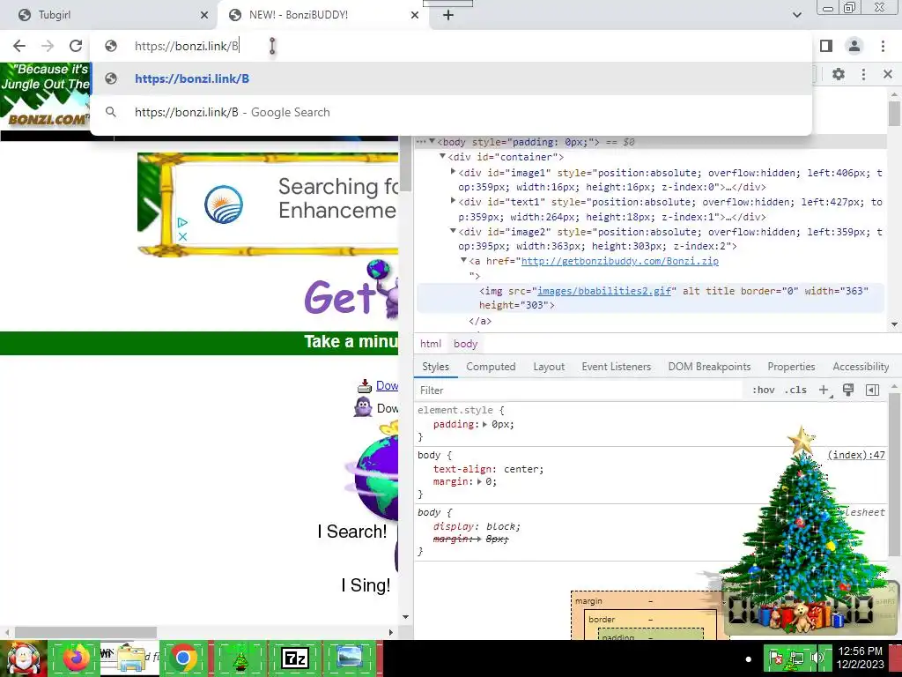Open the DevTools customize three-dot menu
The height and width of the screenshot is (677, 902).
click(863, 74)
